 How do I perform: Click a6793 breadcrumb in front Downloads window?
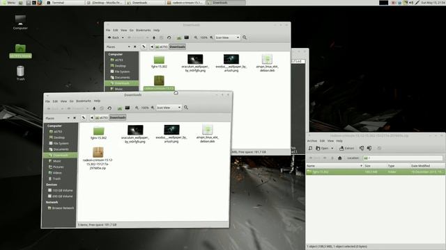click(102, 117)
